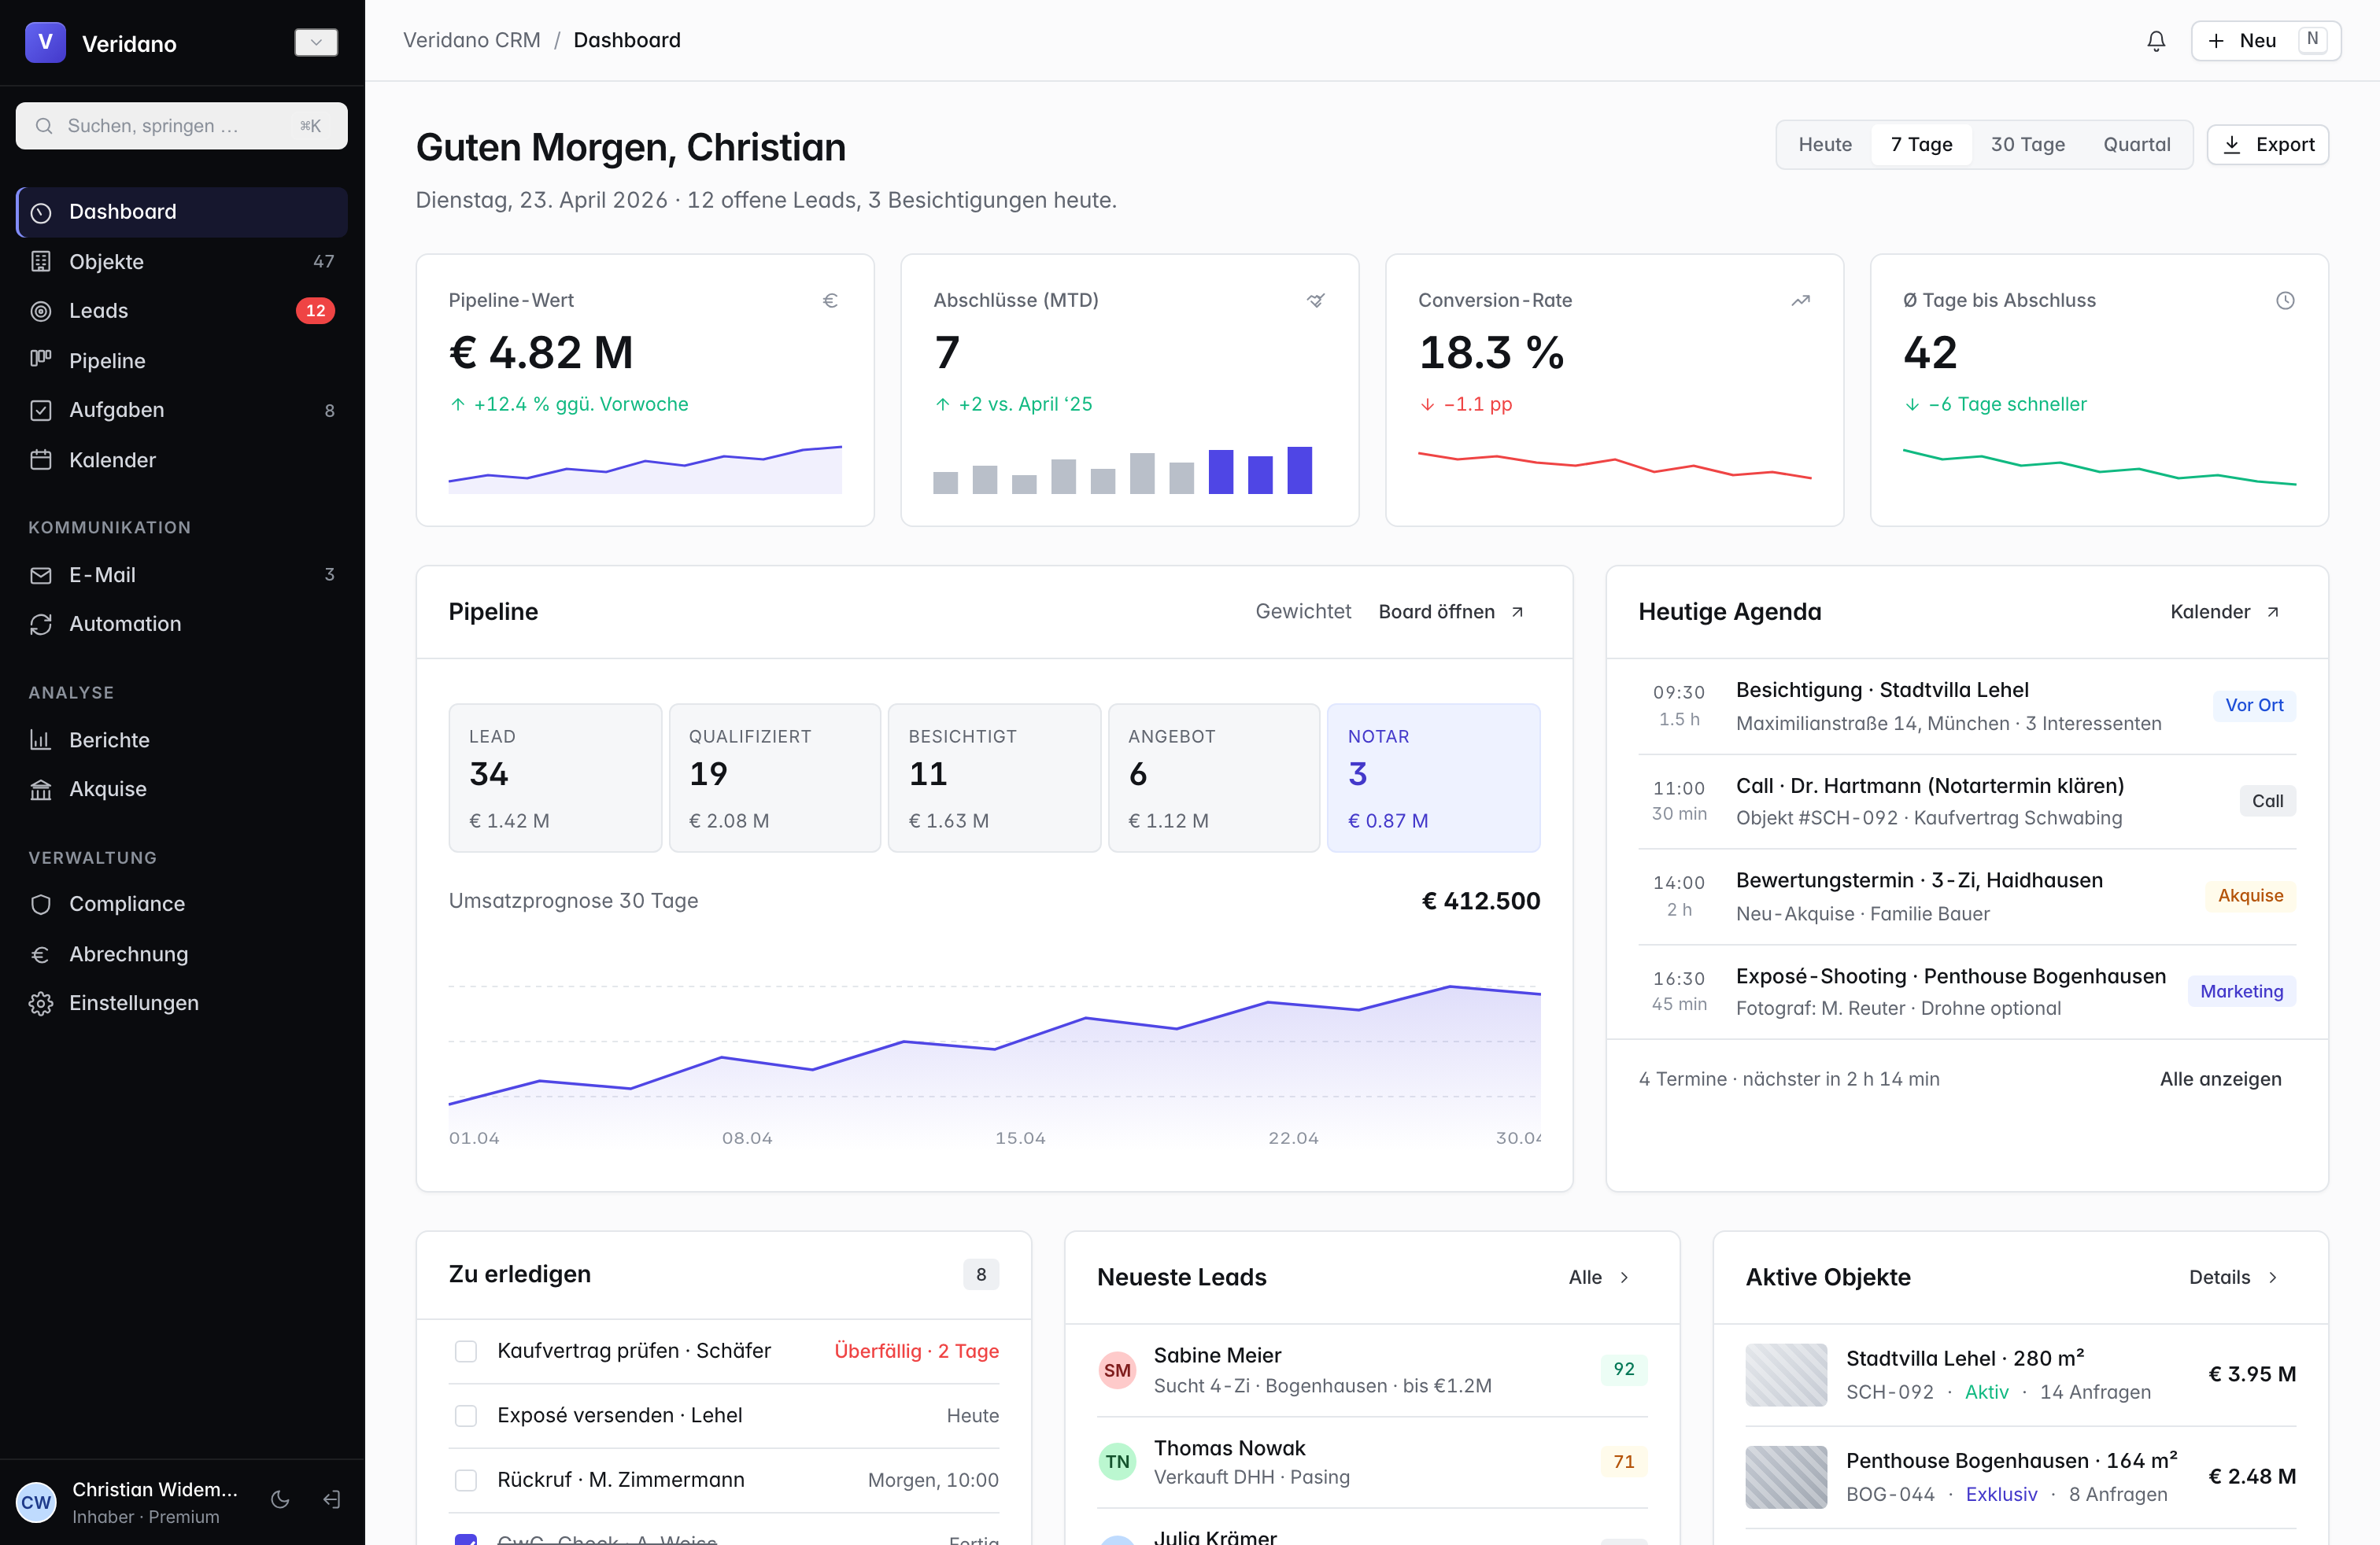Focus the 'Suchen, springen' search field
The height and width of the screenshot is (1545, 2380).
181,126
